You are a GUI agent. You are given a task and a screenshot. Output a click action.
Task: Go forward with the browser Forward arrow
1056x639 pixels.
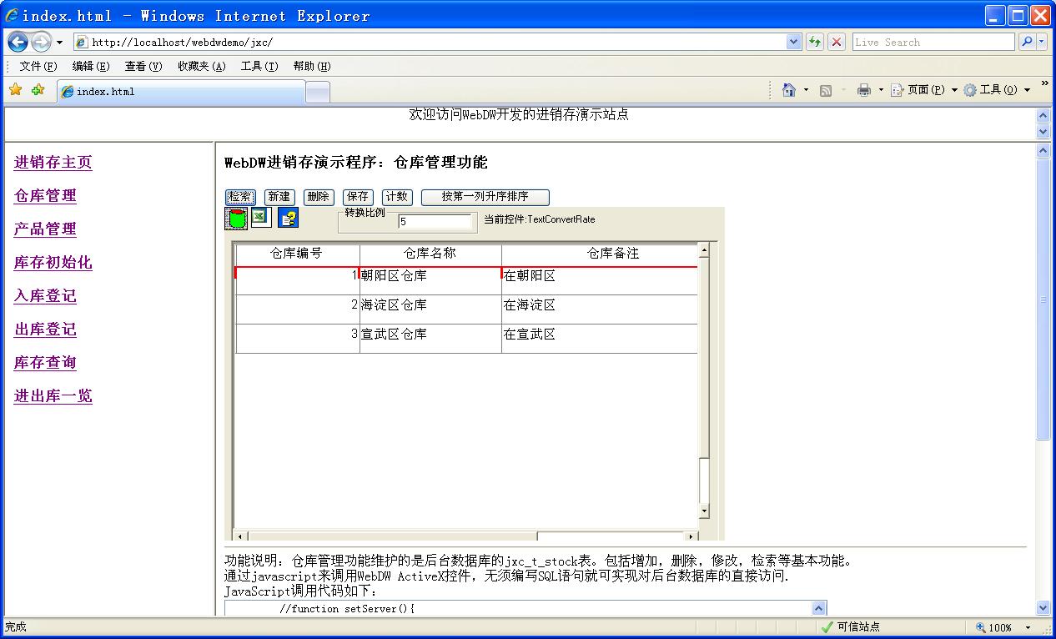(40, 42)
